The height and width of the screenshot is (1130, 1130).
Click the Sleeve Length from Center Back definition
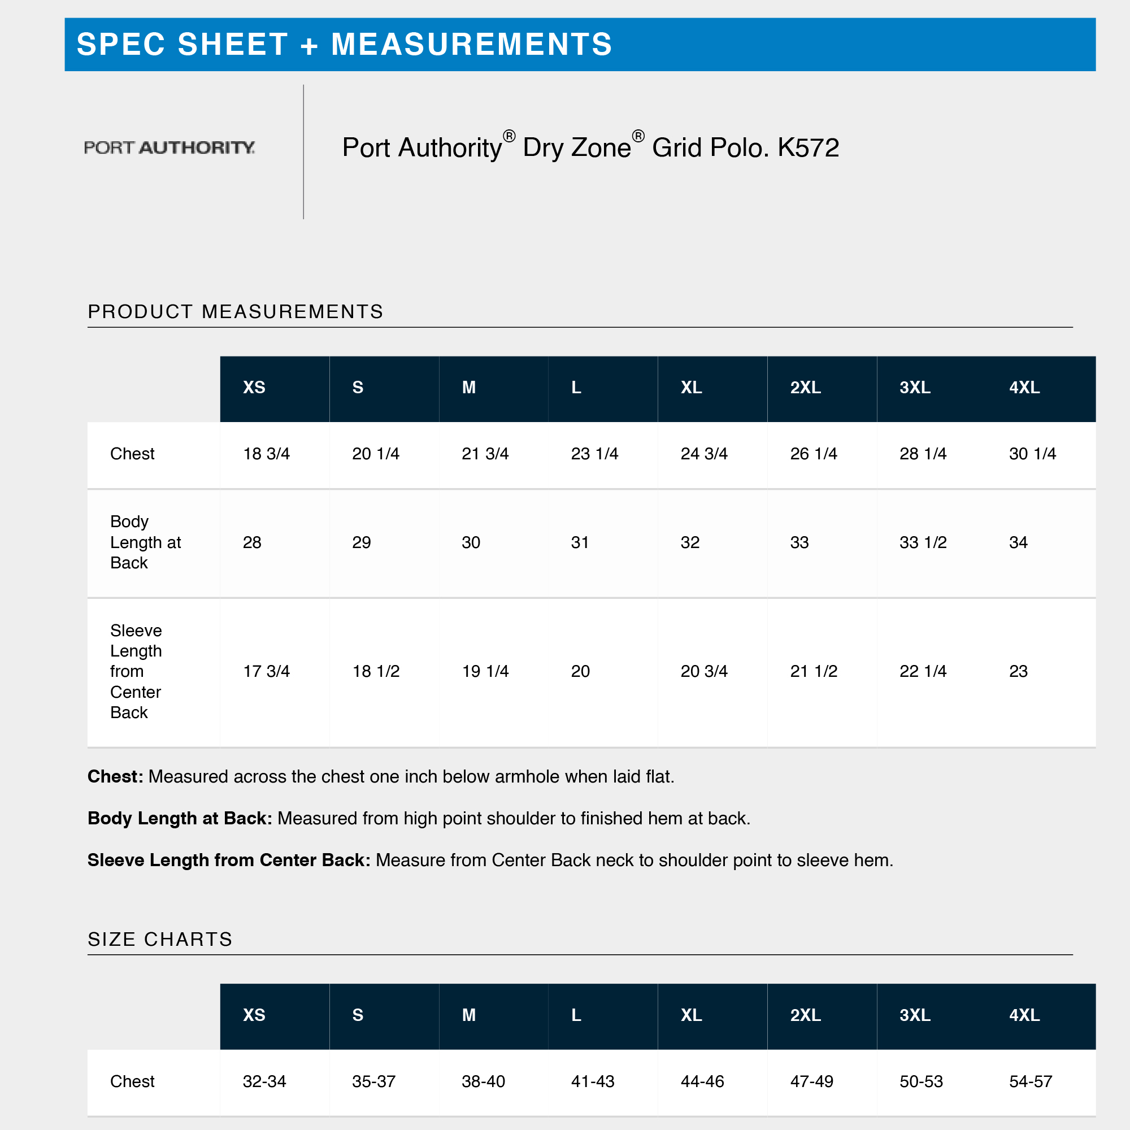(490, 860)
